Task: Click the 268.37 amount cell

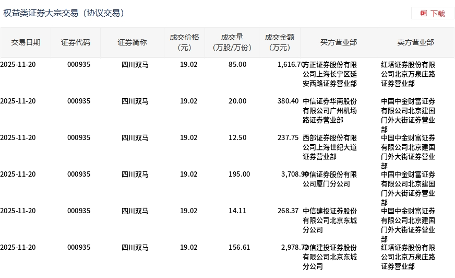Action: [288, 211]
